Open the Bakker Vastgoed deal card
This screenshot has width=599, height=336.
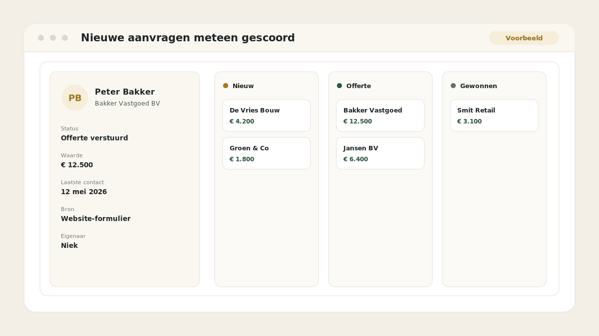click(380, 115)
